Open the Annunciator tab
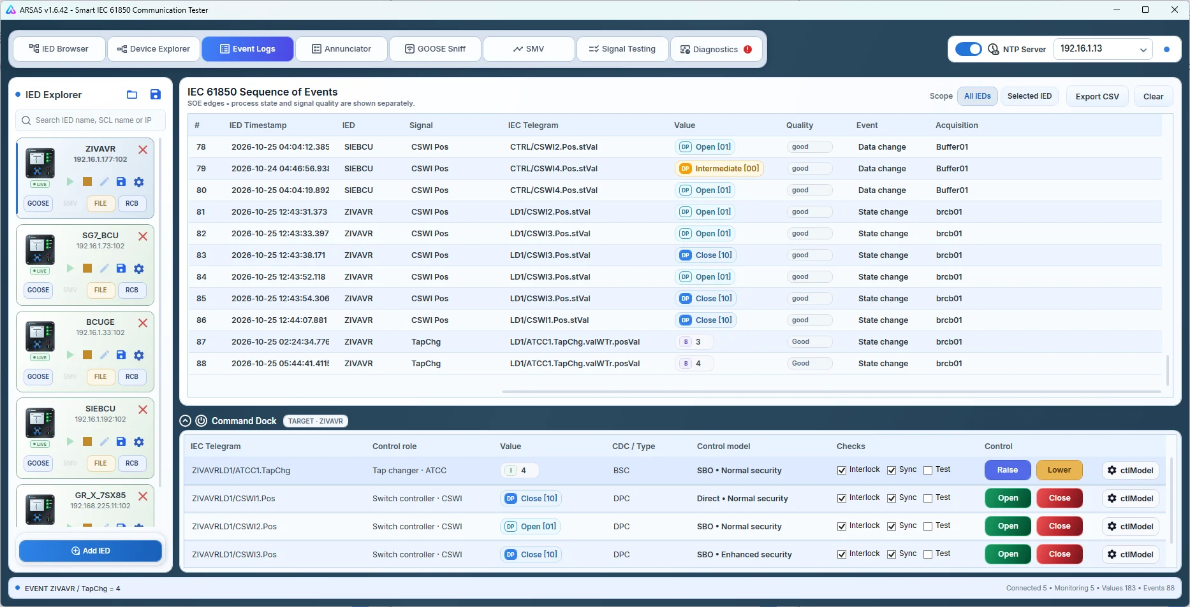This screenshot has height=607, width=1190. [342, 49]
